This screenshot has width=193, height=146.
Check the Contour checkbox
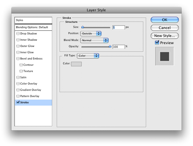(x=21, y=65)
